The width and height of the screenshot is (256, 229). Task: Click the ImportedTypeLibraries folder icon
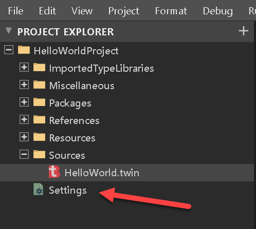coord(39,67)
